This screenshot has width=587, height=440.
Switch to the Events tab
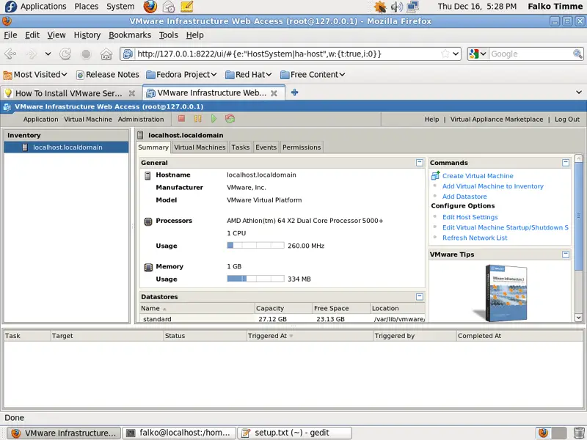(266, 147)
